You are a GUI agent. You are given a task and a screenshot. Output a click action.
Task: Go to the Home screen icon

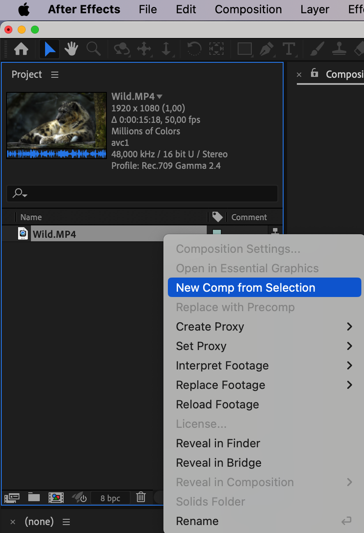pyautogui.click(x=21, y=49)
